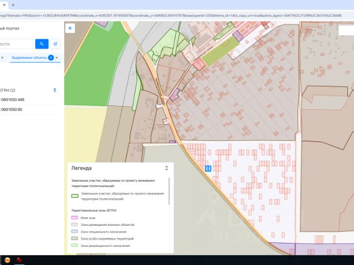
Task: Click the military objects zone swatch
Action: [x=75, y=225]
